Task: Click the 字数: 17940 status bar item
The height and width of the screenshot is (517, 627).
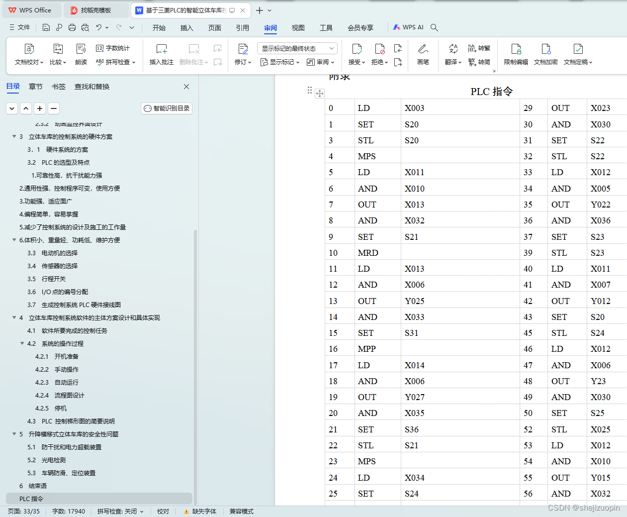Action: pyautogui.click(x=69, y=512)
